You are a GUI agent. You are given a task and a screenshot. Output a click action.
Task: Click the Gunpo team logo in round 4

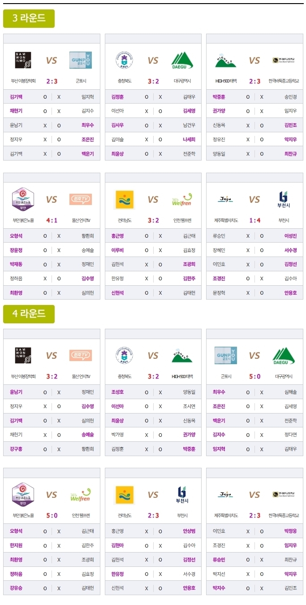pos(226,356)
